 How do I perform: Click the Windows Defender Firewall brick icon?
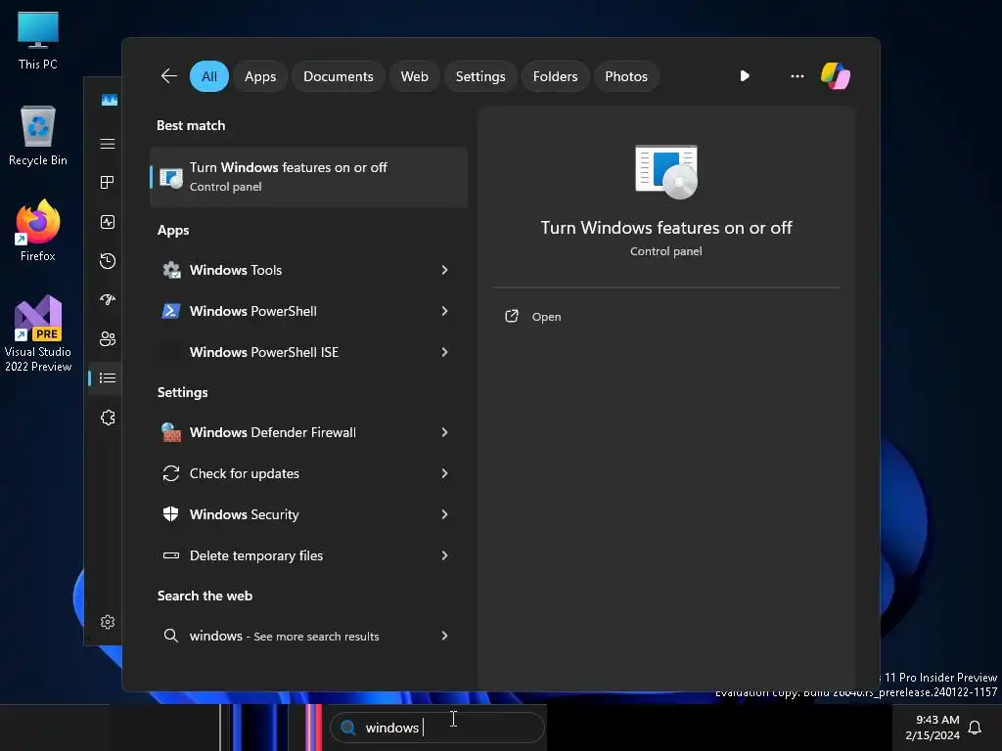pos(170,432)
